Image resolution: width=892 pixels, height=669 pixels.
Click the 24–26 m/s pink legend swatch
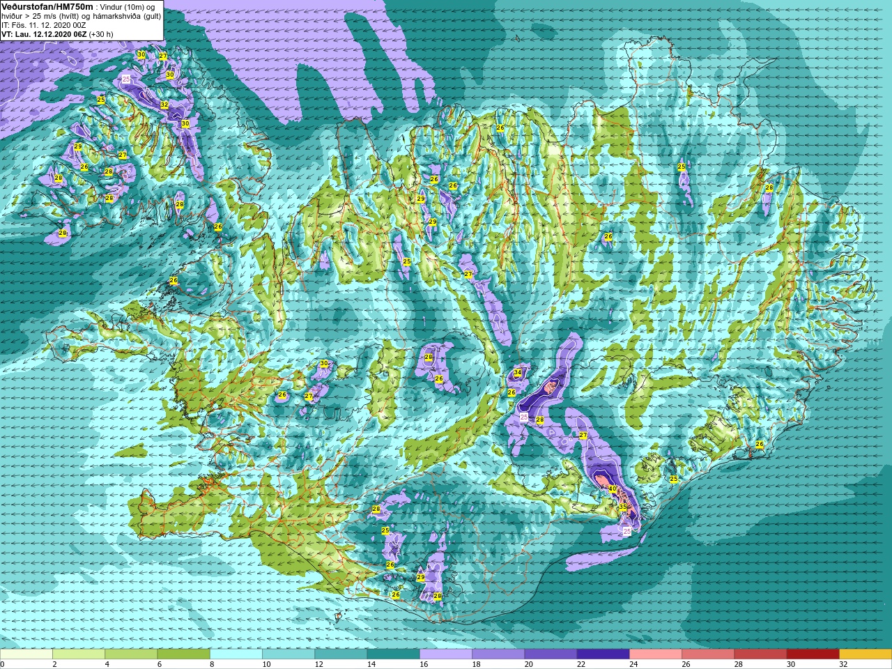656,654
